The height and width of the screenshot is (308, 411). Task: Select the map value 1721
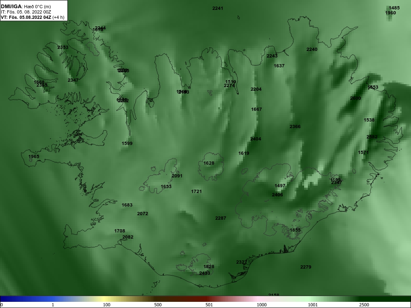[196, 191]
